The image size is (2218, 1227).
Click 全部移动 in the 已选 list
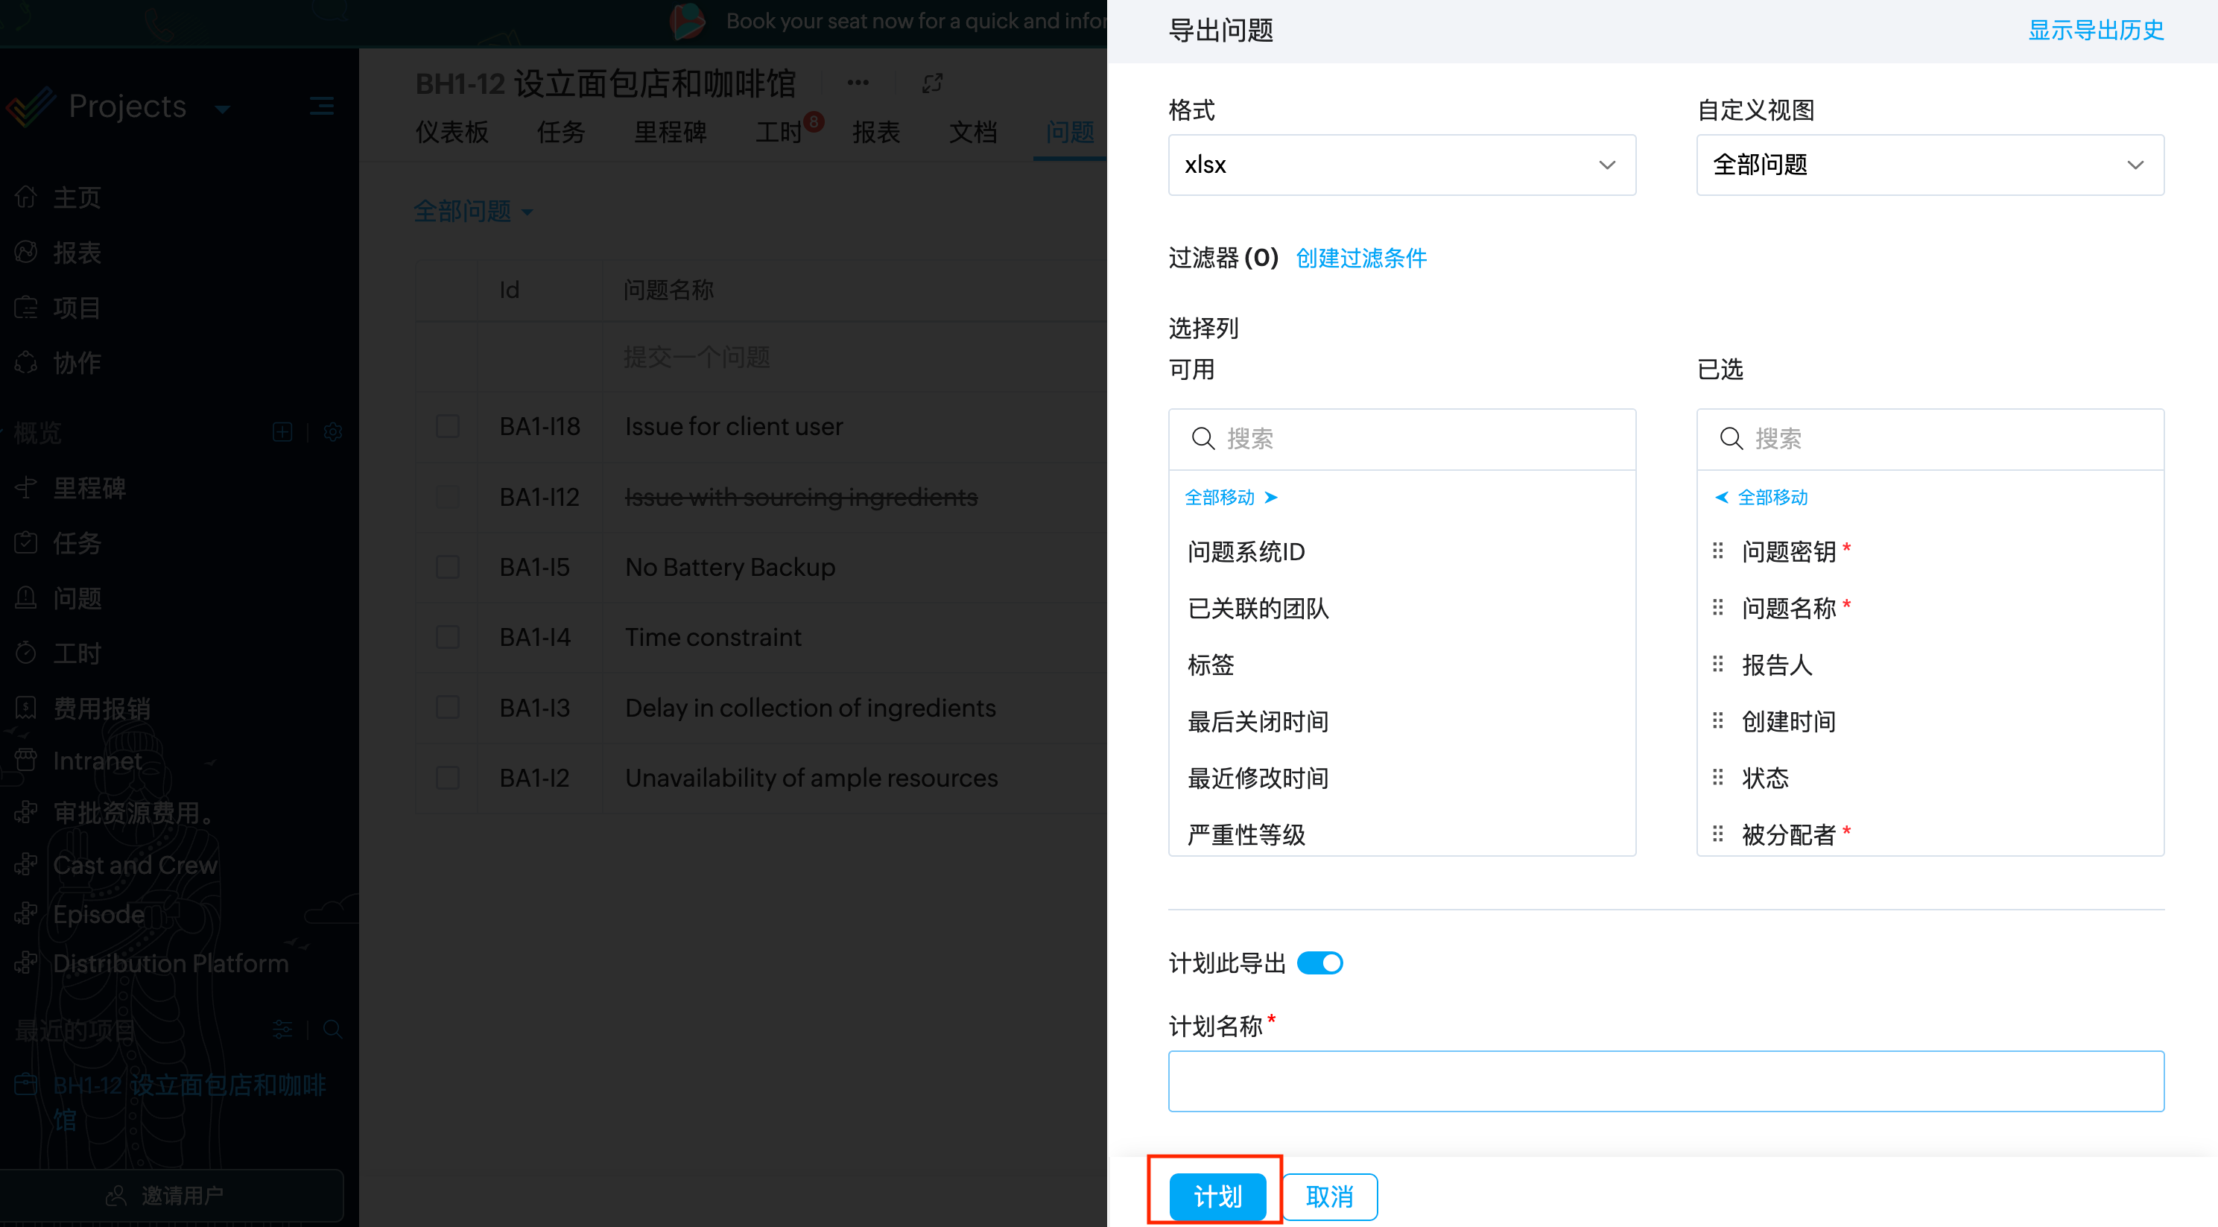1761,497
